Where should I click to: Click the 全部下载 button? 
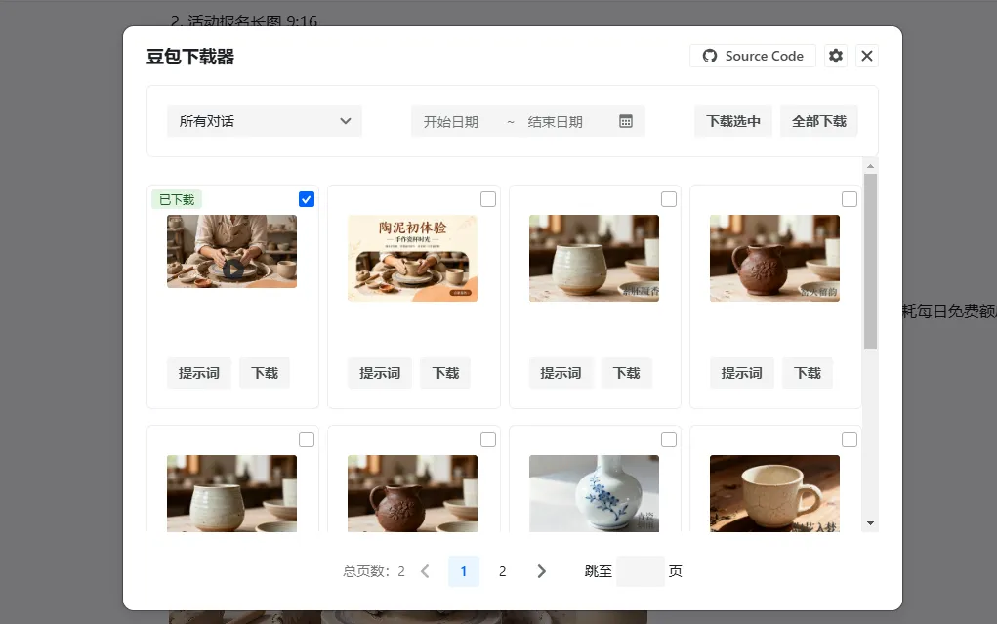pyautogui.click(x=819, y=121)
